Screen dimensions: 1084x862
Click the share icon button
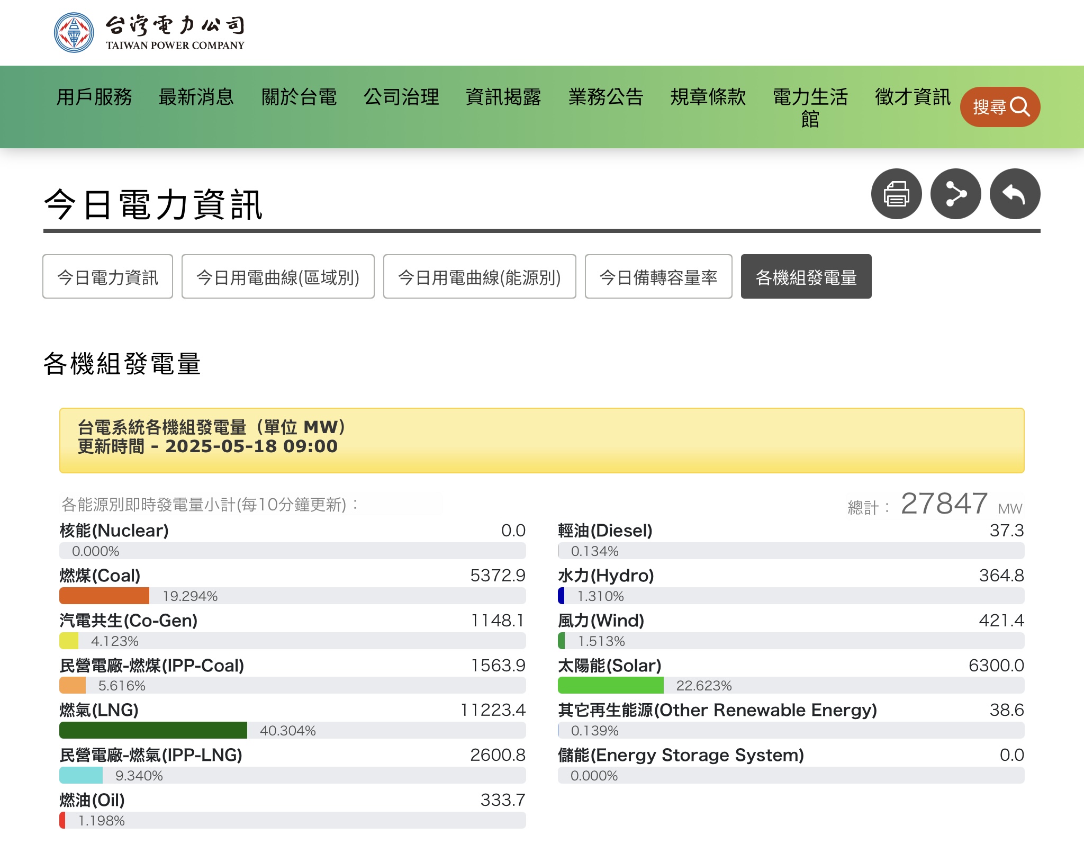[x=955, y=194]
